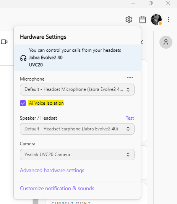Open the Microphone device dropdown
The image size is (177, 204).
77,89
